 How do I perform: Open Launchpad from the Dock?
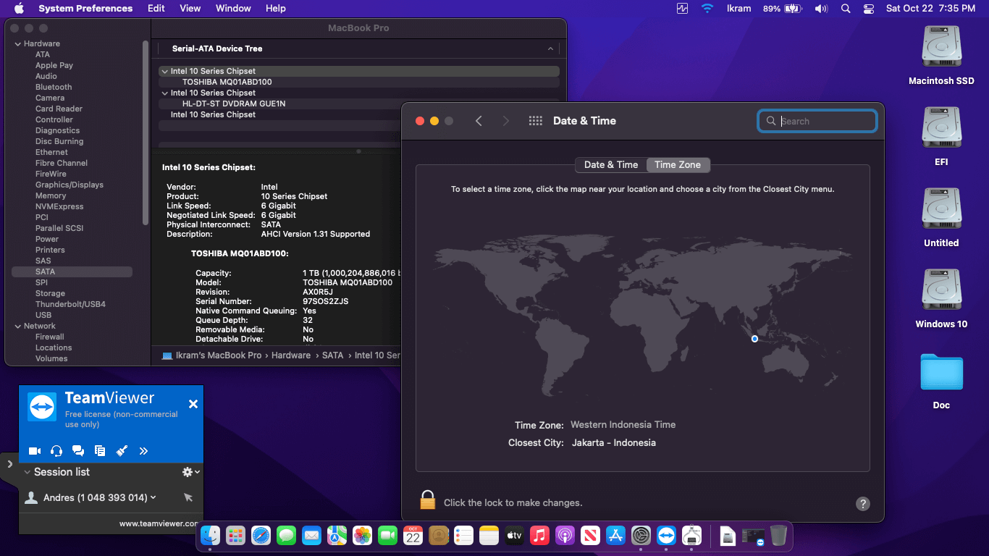point(235,536)
